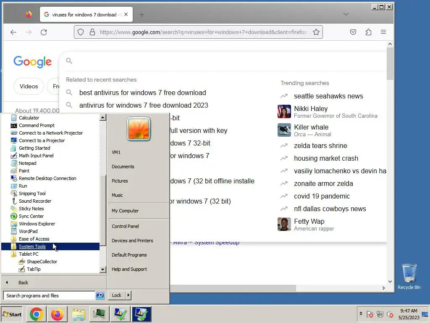Viewport: 430px width, 323px height.
Task: Collapse the Tablet PC folder
Action: point(29,254)
